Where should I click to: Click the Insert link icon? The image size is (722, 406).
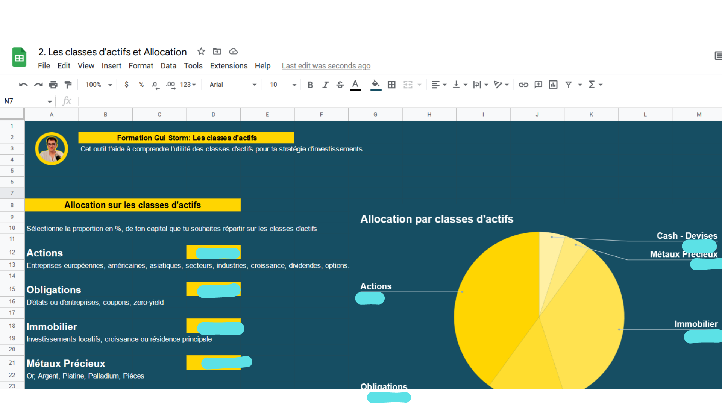click(x=523, y=85)
